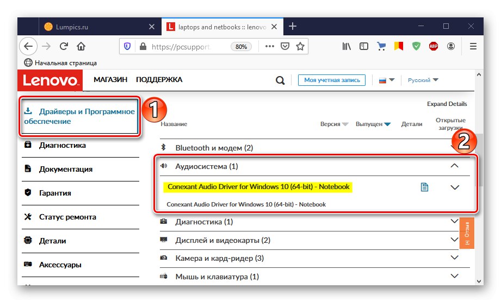Open the Firefox account avatar icon

point(451,46)
